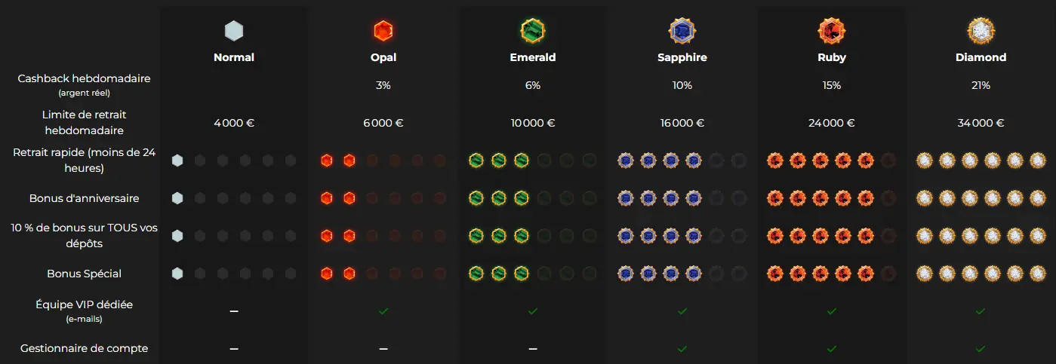Viewport: 1056px width, 364px height.
Task: Click the Ruby VIP team checkmark
Action: 831,310
